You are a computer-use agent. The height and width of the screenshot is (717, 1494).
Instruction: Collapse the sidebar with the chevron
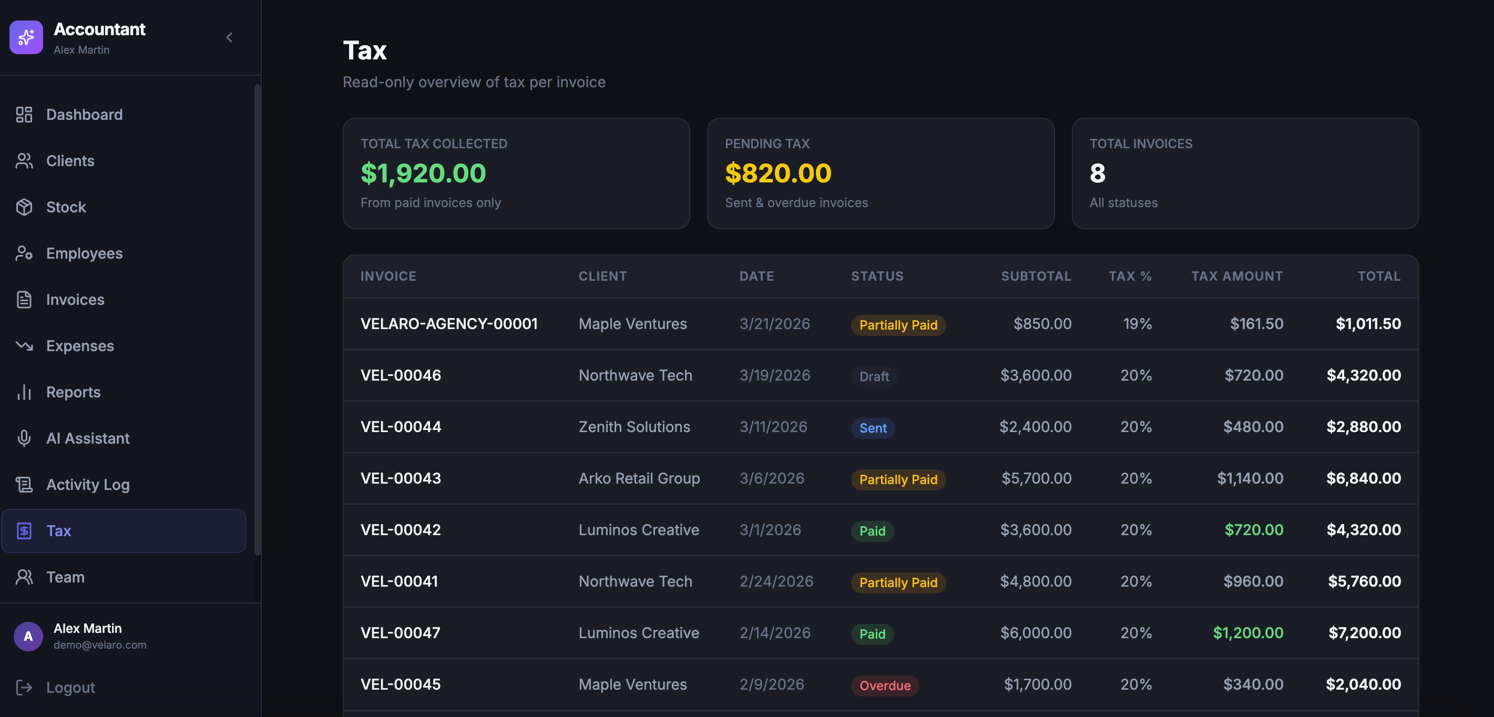pos(230,38)
